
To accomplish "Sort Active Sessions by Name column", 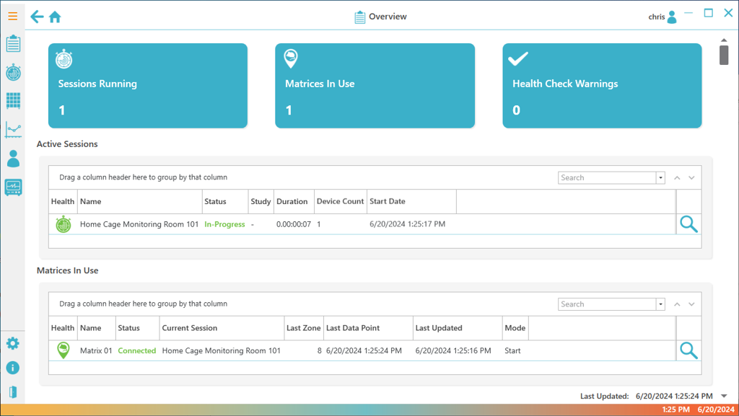I will point(140,201).
